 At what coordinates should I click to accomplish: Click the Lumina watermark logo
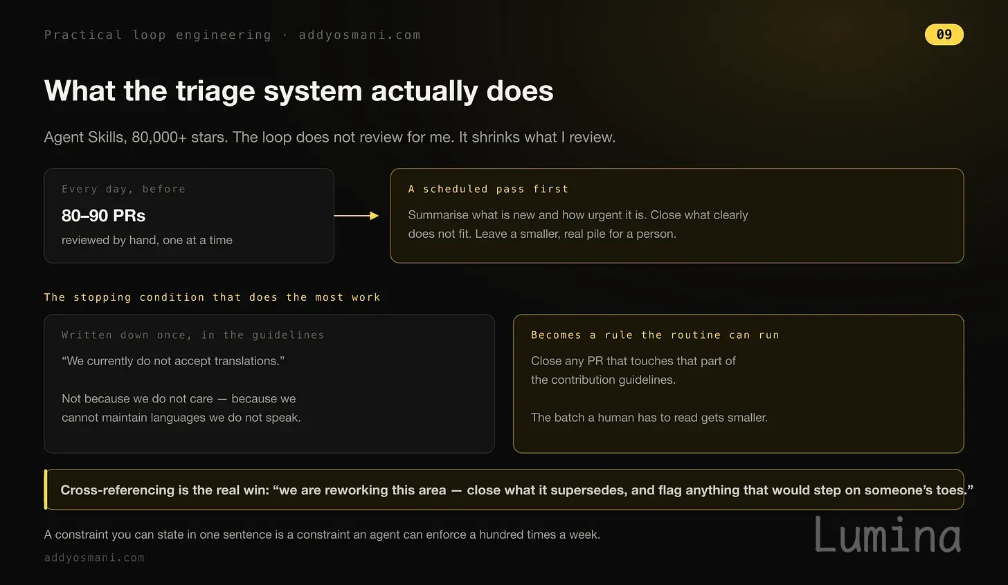tap(888, 535)
